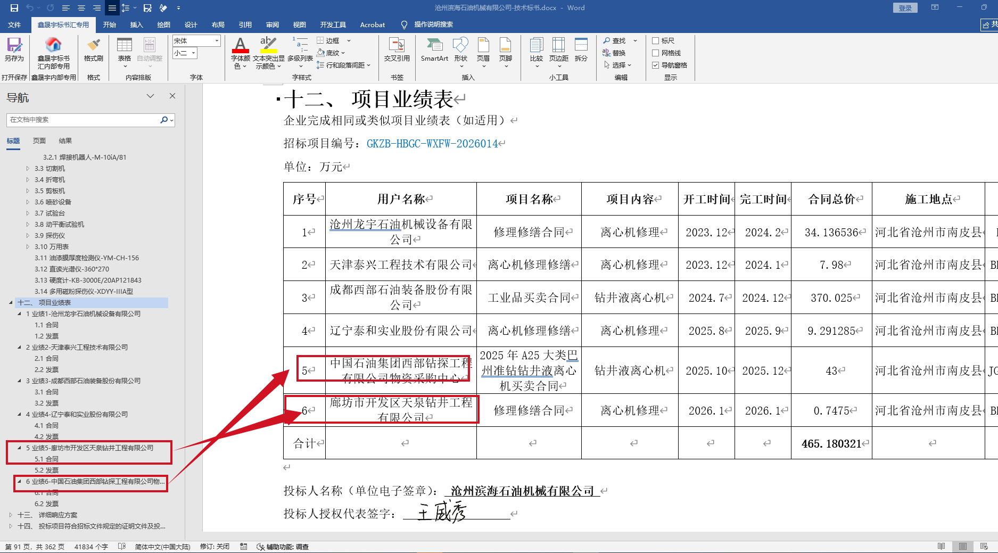The width and height of the screenshot is (998, 553).
Task: Click the Save icon in quick access toolbar
Action: pos(14,8)
